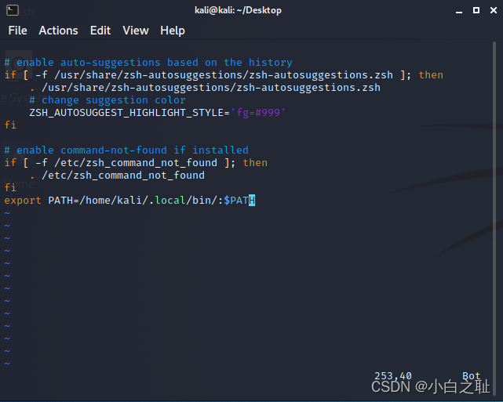Click the line '. /etc/zsh_command_not_found'
Screen dimensions: 503x402
[117, 176]
